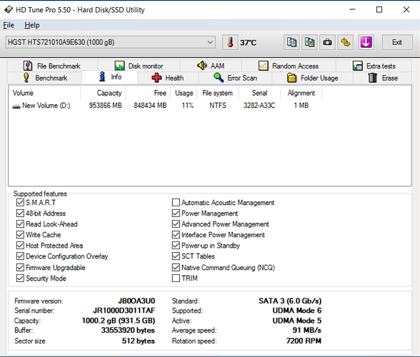Click the 953866 MB capacity cell
This screenshot has width=420, height=357.
tap(105, 106)
